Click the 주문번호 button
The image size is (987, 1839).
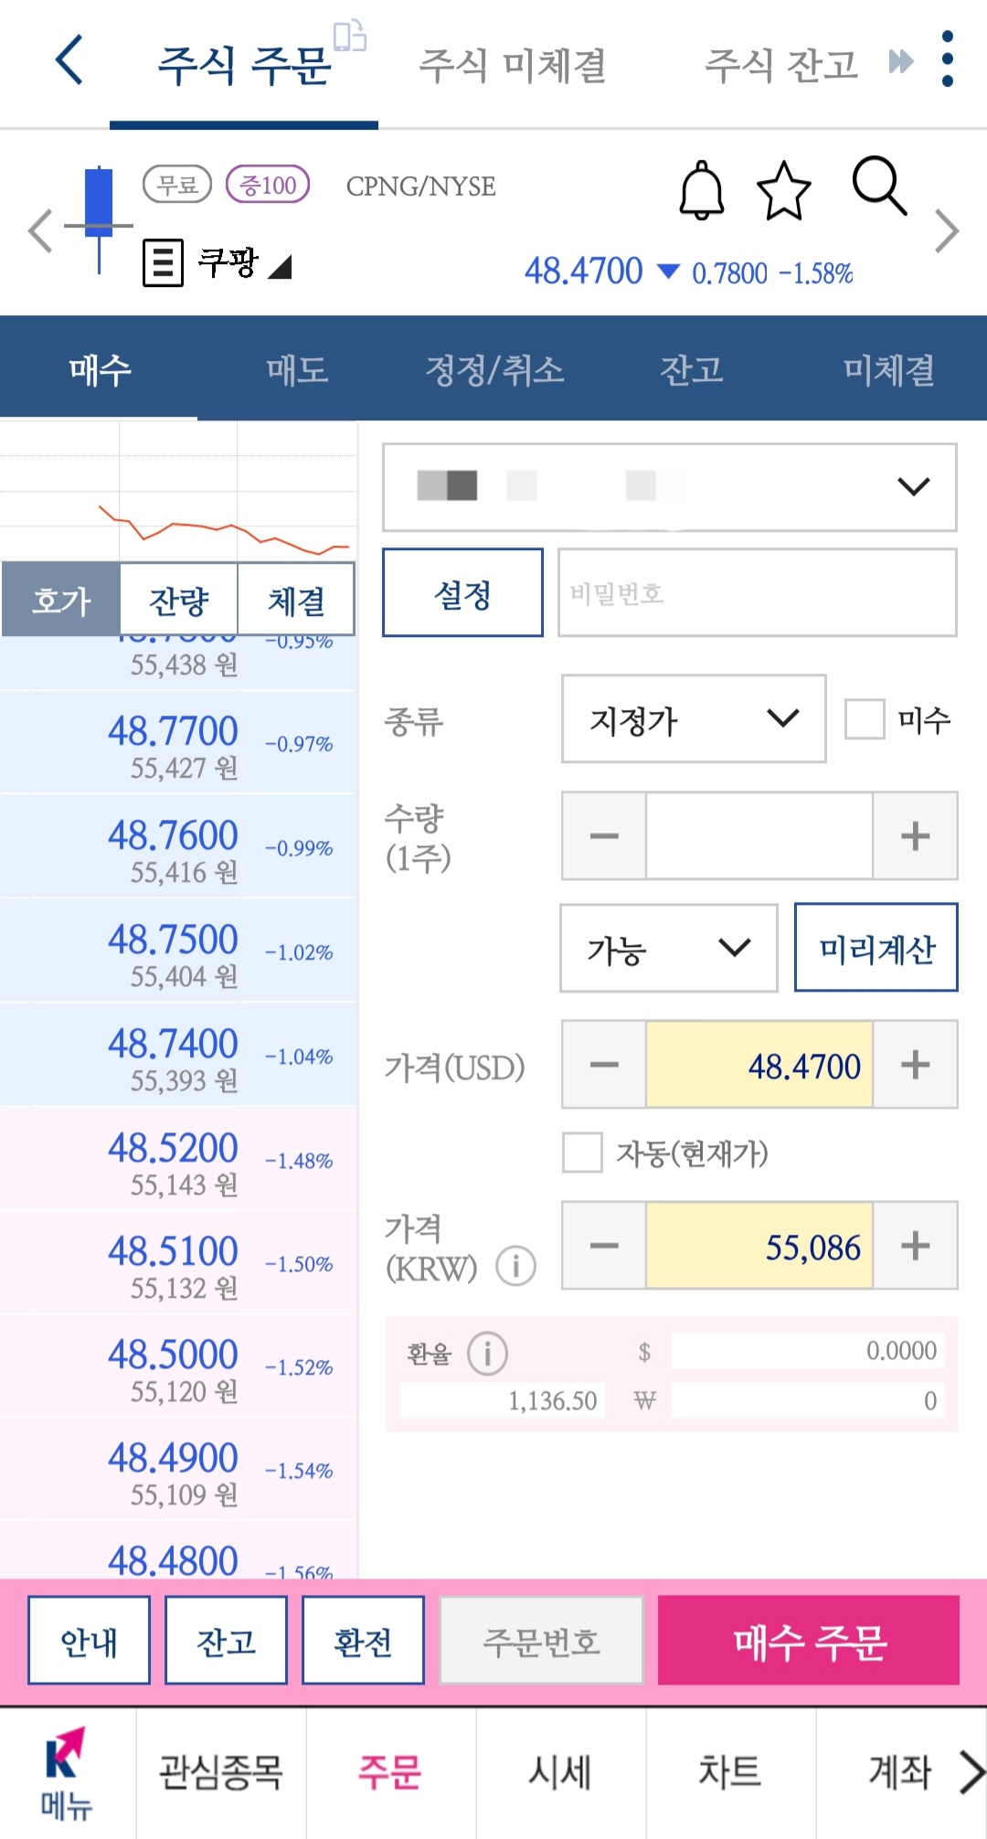(541, 1641)
